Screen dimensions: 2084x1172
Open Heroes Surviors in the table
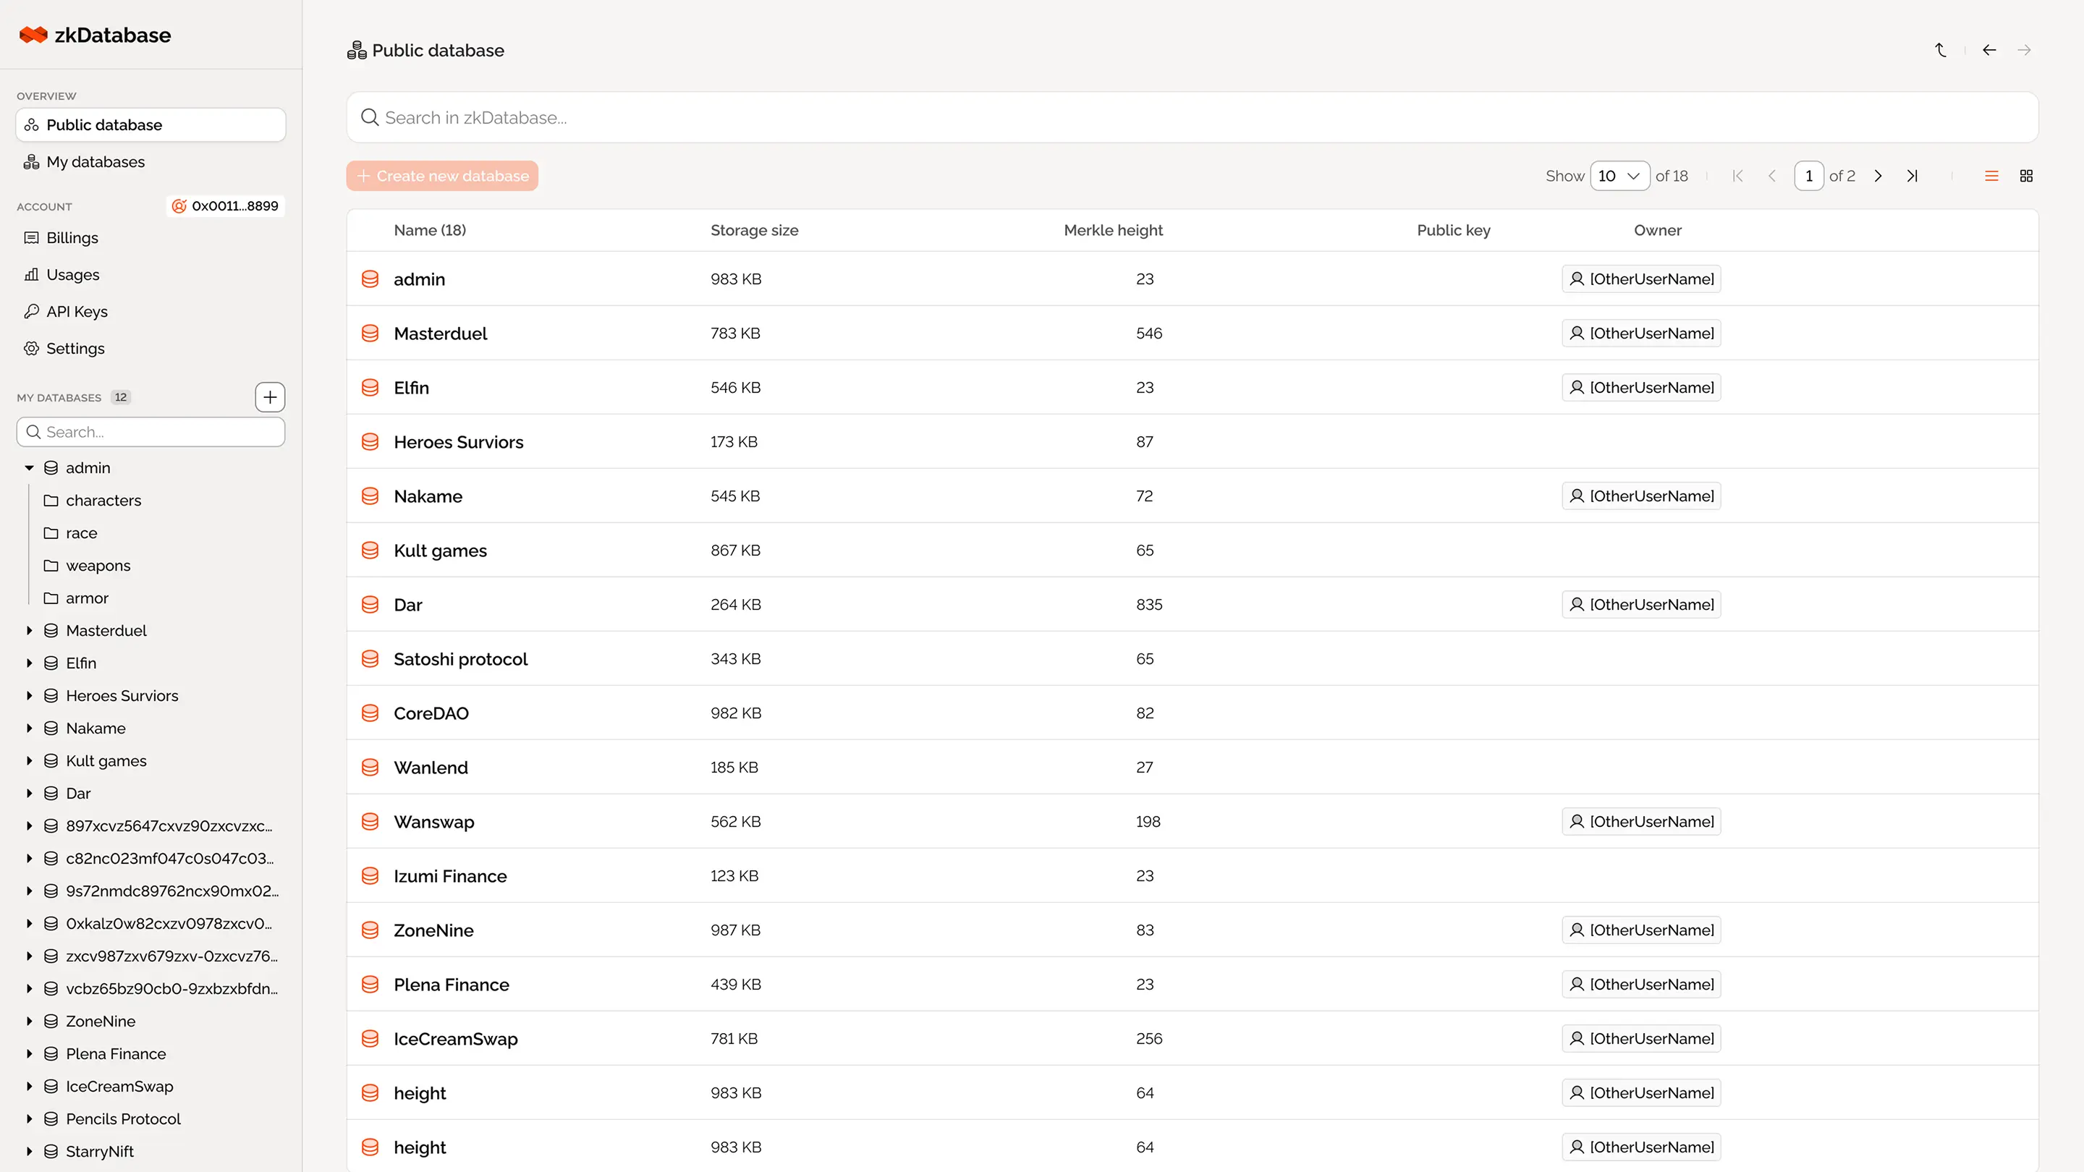458,443
